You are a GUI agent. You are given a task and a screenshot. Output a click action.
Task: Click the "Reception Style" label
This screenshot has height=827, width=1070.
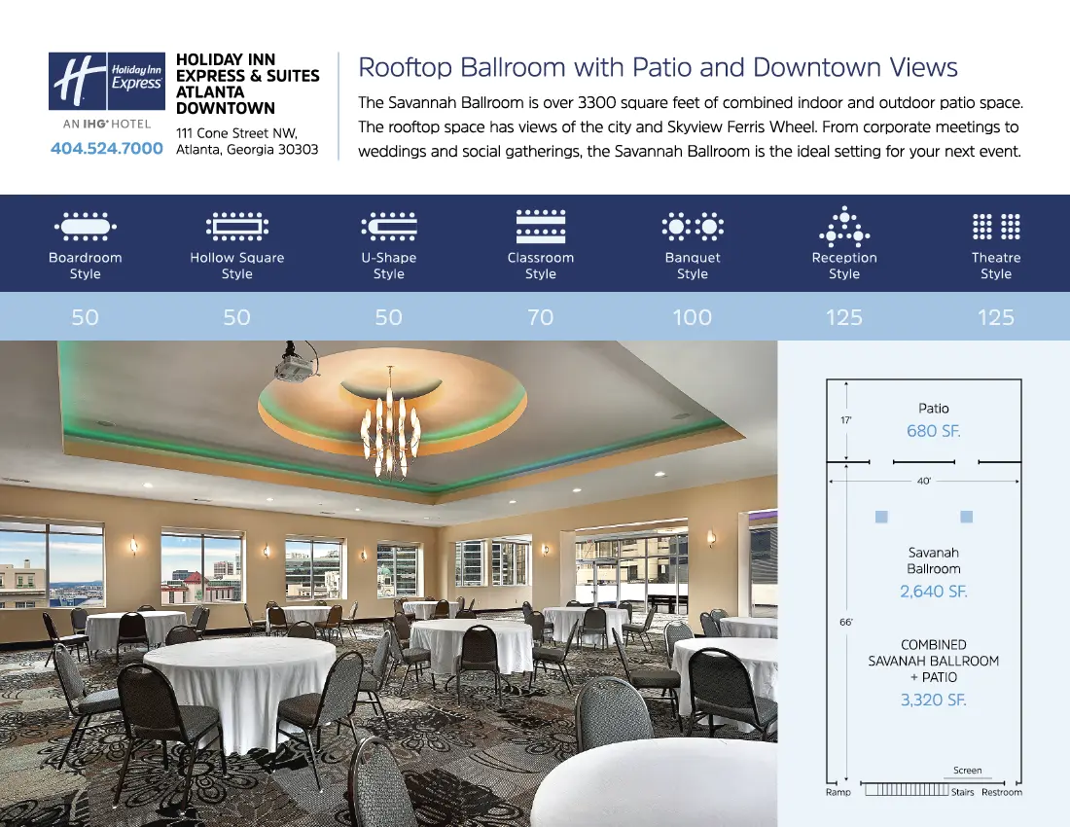(844, 266)
